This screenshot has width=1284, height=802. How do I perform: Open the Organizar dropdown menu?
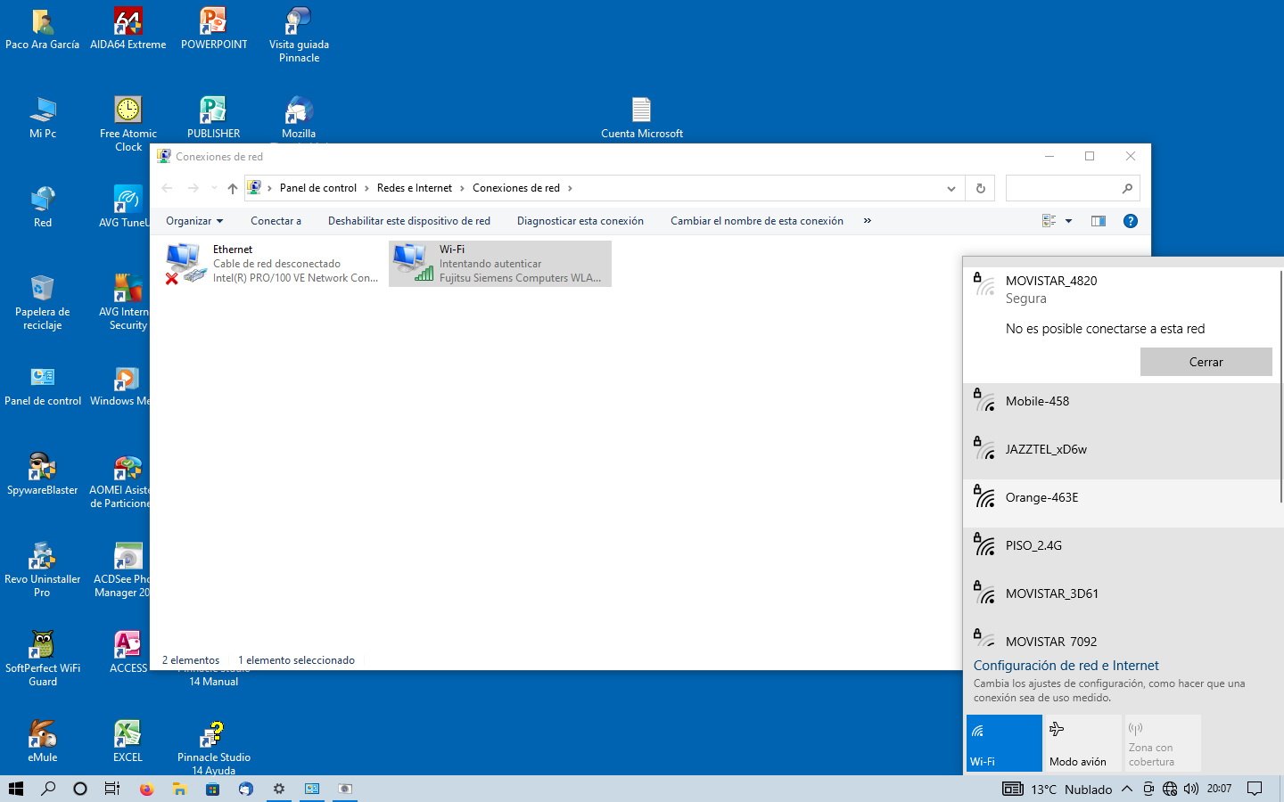(x=194, y=221)
